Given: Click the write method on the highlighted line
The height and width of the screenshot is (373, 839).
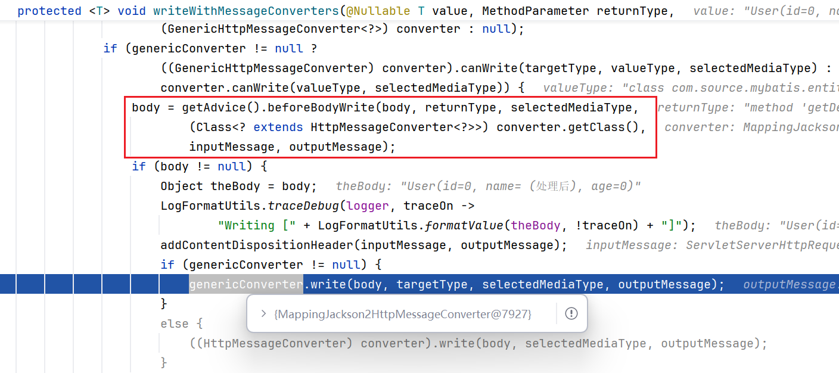Looking at the screenshot, I should 328,284.
